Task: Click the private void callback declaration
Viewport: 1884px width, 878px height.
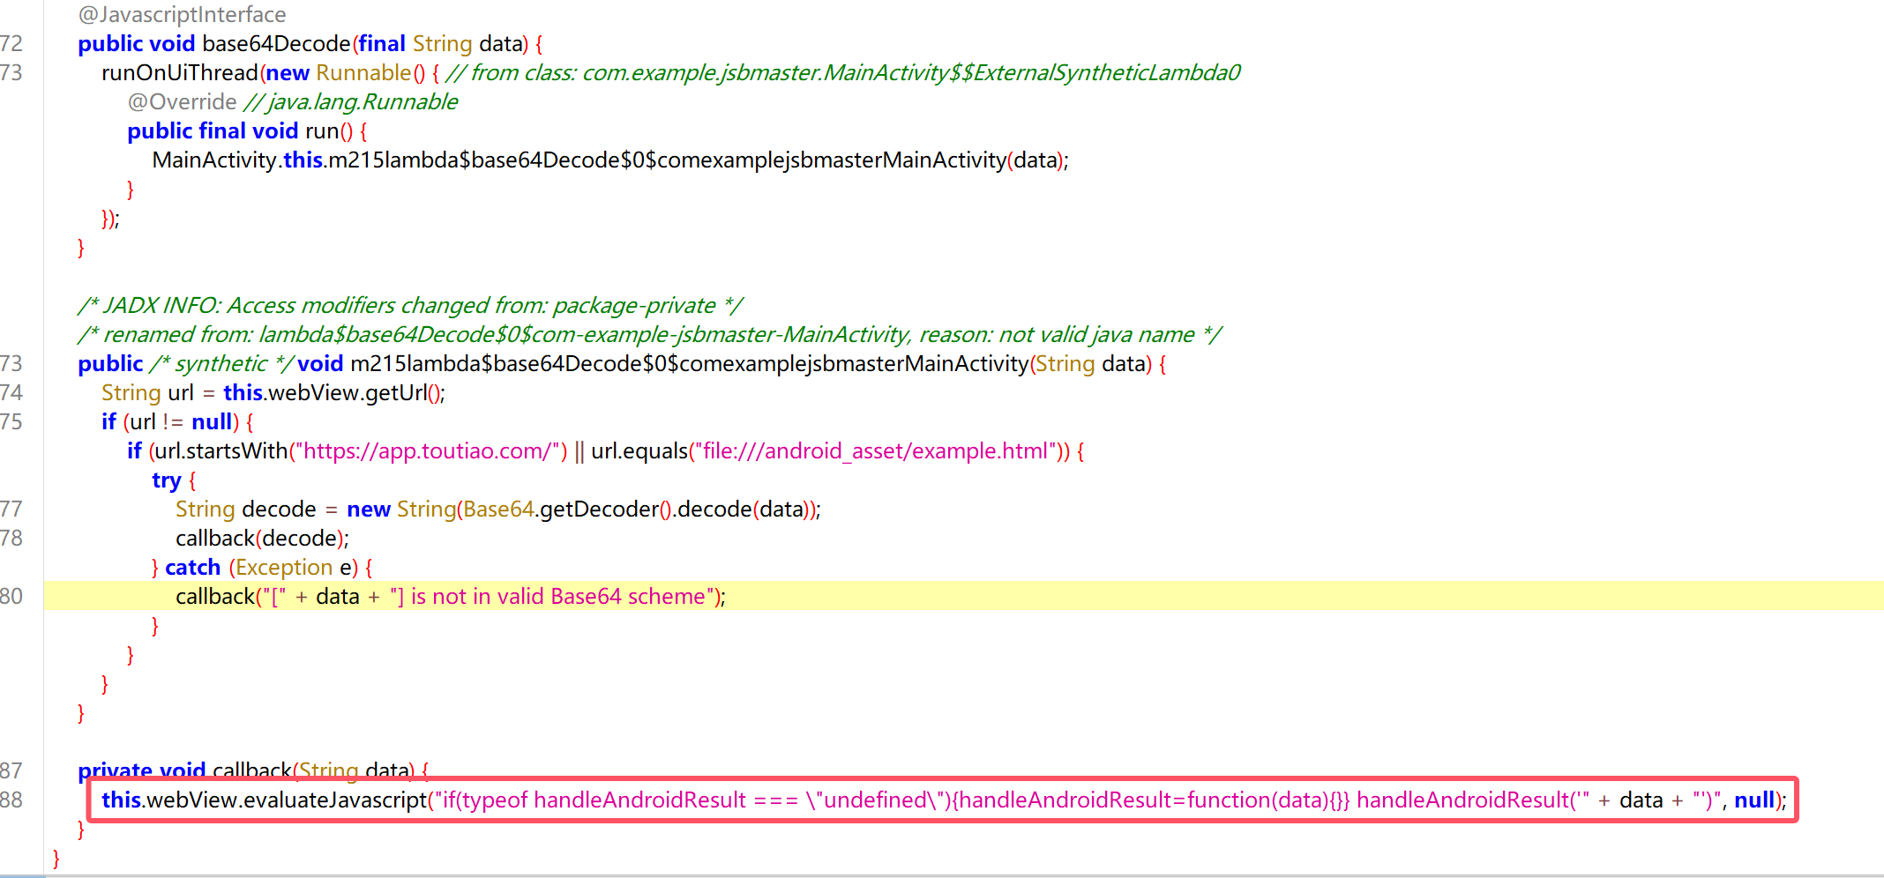Action: tap(253, 770)
